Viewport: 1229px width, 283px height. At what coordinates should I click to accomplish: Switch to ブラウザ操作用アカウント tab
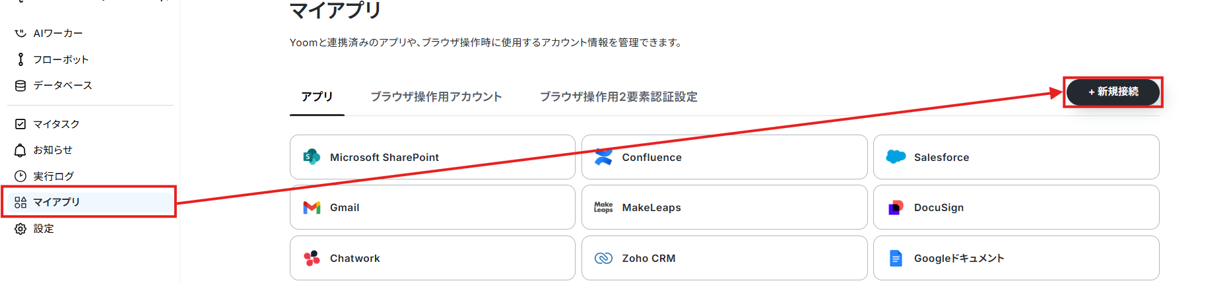436,96
